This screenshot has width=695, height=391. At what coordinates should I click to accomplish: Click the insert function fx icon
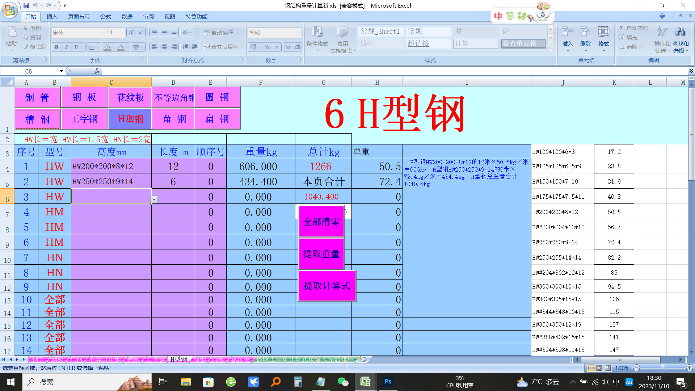97,71
